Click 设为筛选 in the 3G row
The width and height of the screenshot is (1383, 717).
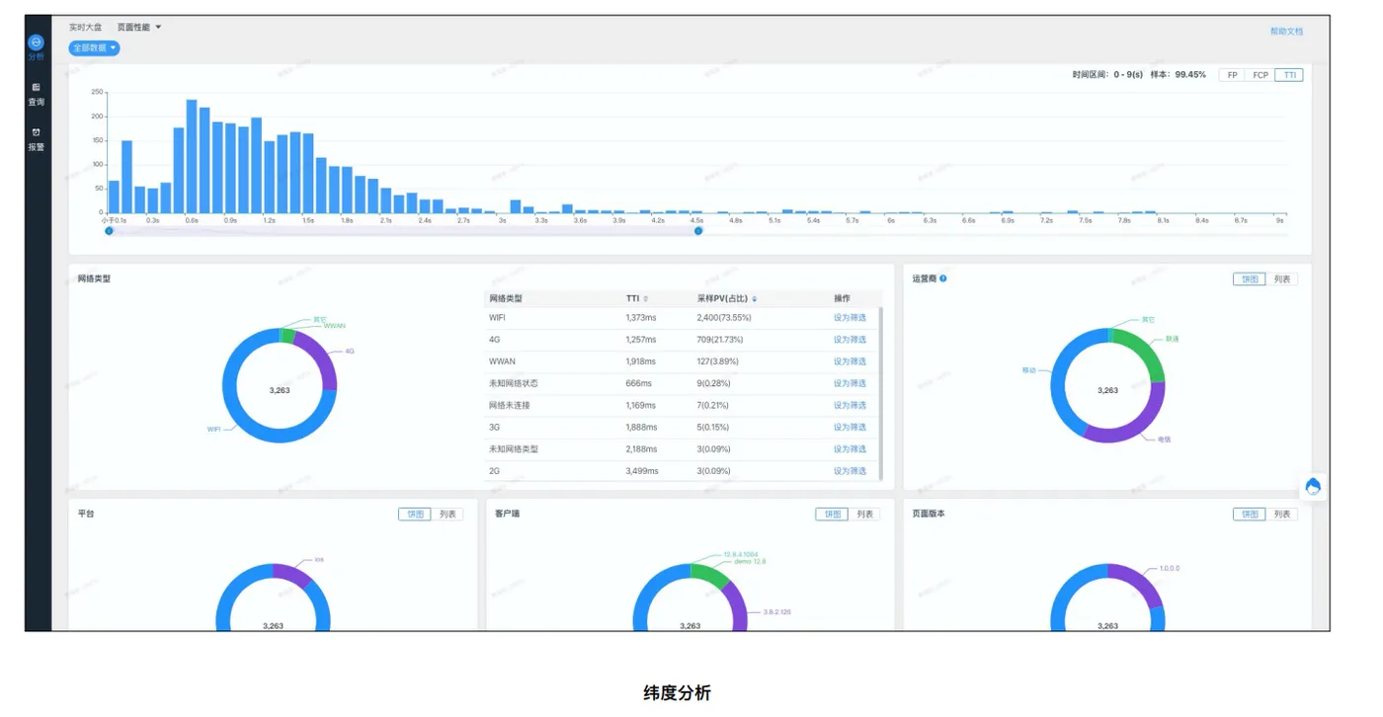coord(850,428)
